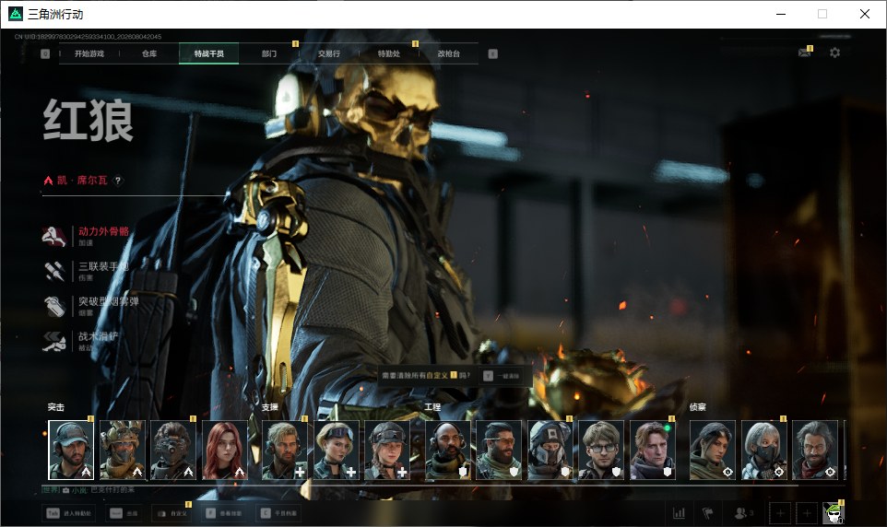Click the 动力外骨骼 skill name
Screen dimensions: 887x527
tap(103, 231)
